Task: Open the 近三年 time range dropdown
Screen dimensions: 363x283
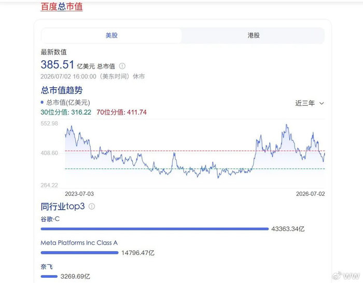Action: 310,103
